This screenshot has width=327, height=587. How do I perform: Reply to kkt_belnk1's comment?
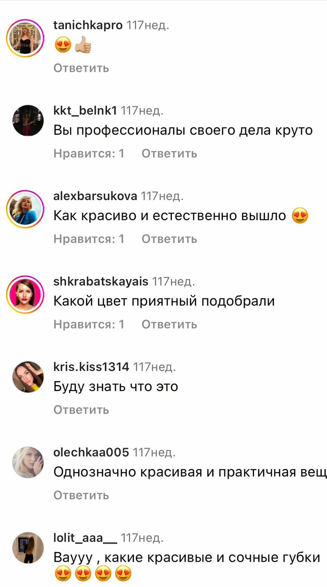[x=169, y=153]
